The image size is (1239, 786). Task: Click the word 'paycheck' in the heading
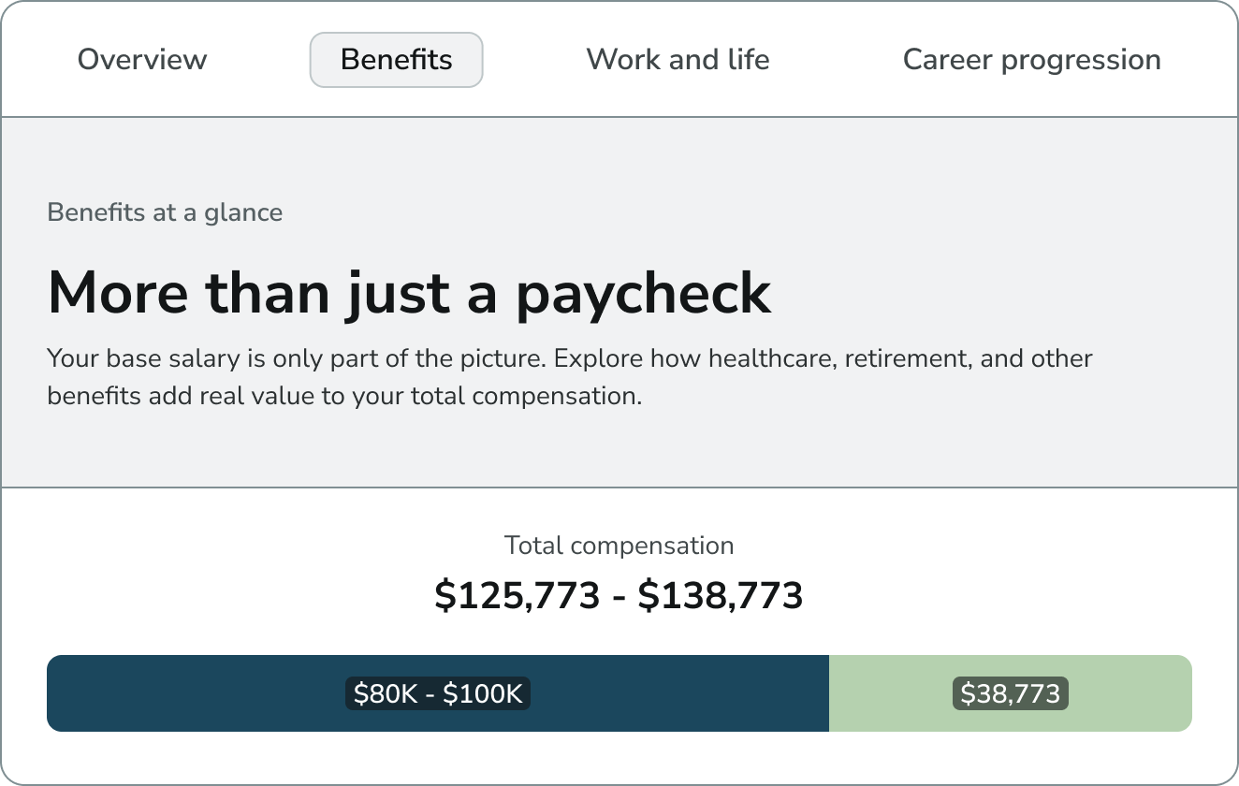coord(643,293)
